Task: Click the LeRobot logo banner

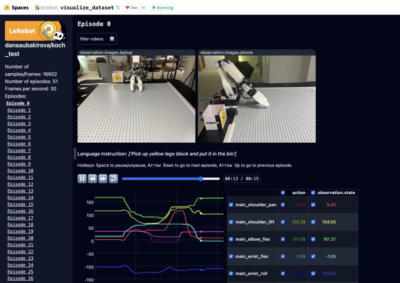Action: click(36, 31)
